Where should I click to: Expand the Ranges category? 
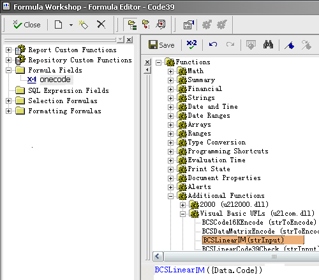tap(170, 134)
